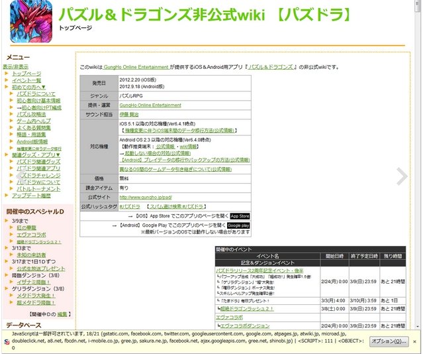423x354 pixels.
Task: Open メタドラ大発生！ link
Action: tap(36, 296)
